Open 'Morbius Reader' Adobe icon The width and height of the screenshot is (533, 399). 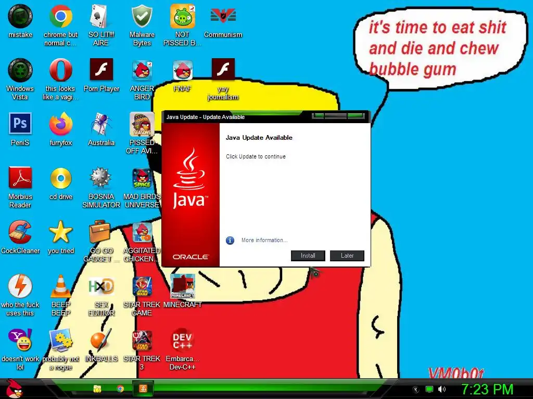(20, 187)
